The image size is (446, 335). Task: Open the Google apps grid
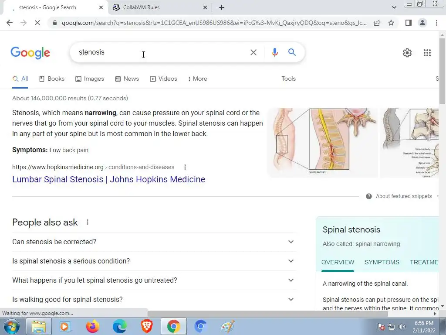point(427,53)
